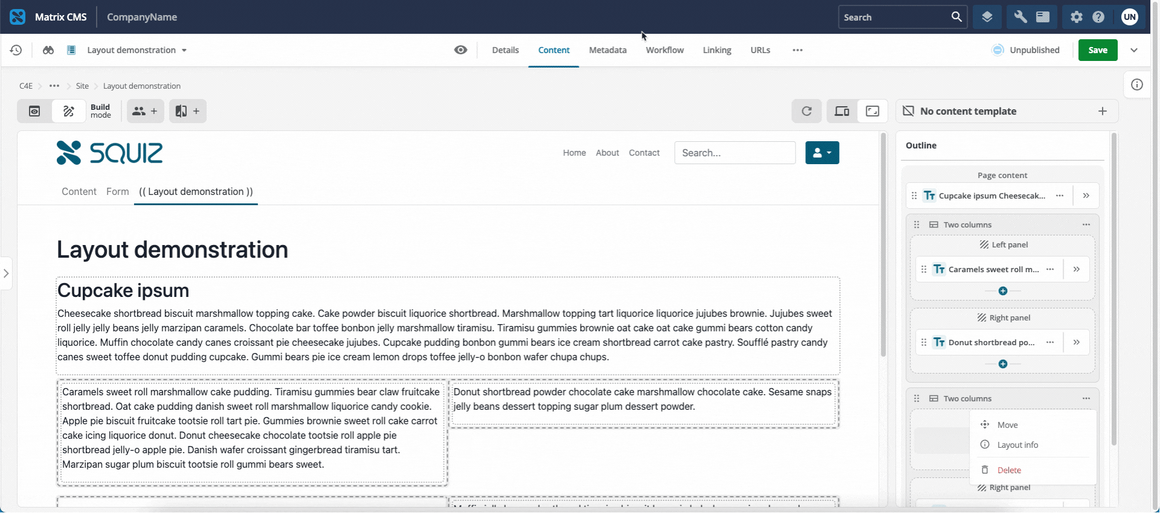Screen dimensions: 1160x513
Task: Expand the breadcrumb ellipsis
Action: [x=54, y=86]
